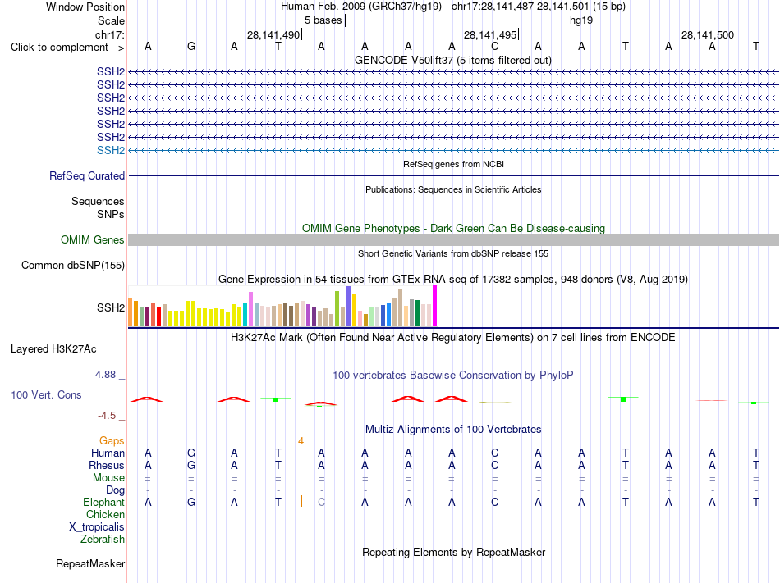Click the X_tropicalis species label
This screenshot has height=583, width=780.
coord(97,527)
